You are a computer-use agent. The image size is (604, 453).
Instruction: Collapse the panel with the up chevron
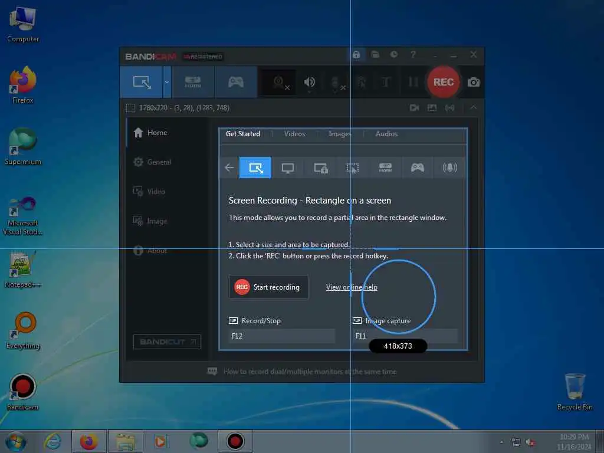click(x=473, y=108)
